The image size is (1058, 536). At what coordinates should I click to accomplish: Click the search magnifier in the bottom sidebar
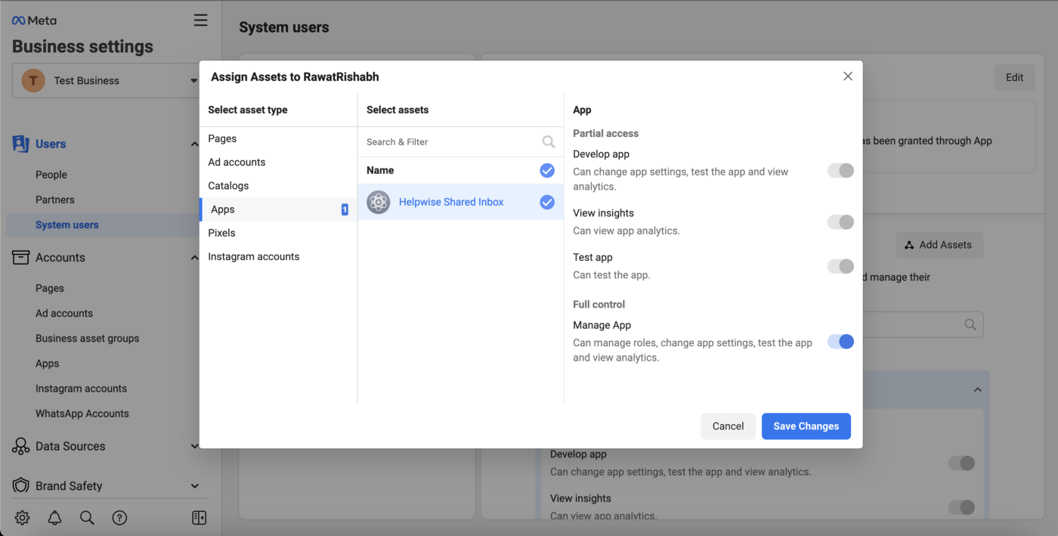(87, 518)
